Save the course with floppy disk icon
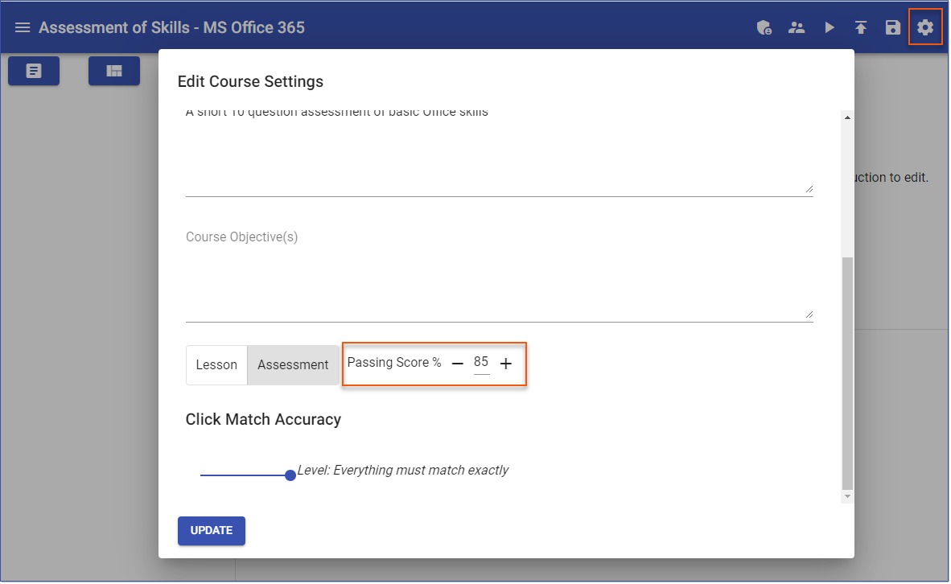951x584 pixels. point(893,27)
